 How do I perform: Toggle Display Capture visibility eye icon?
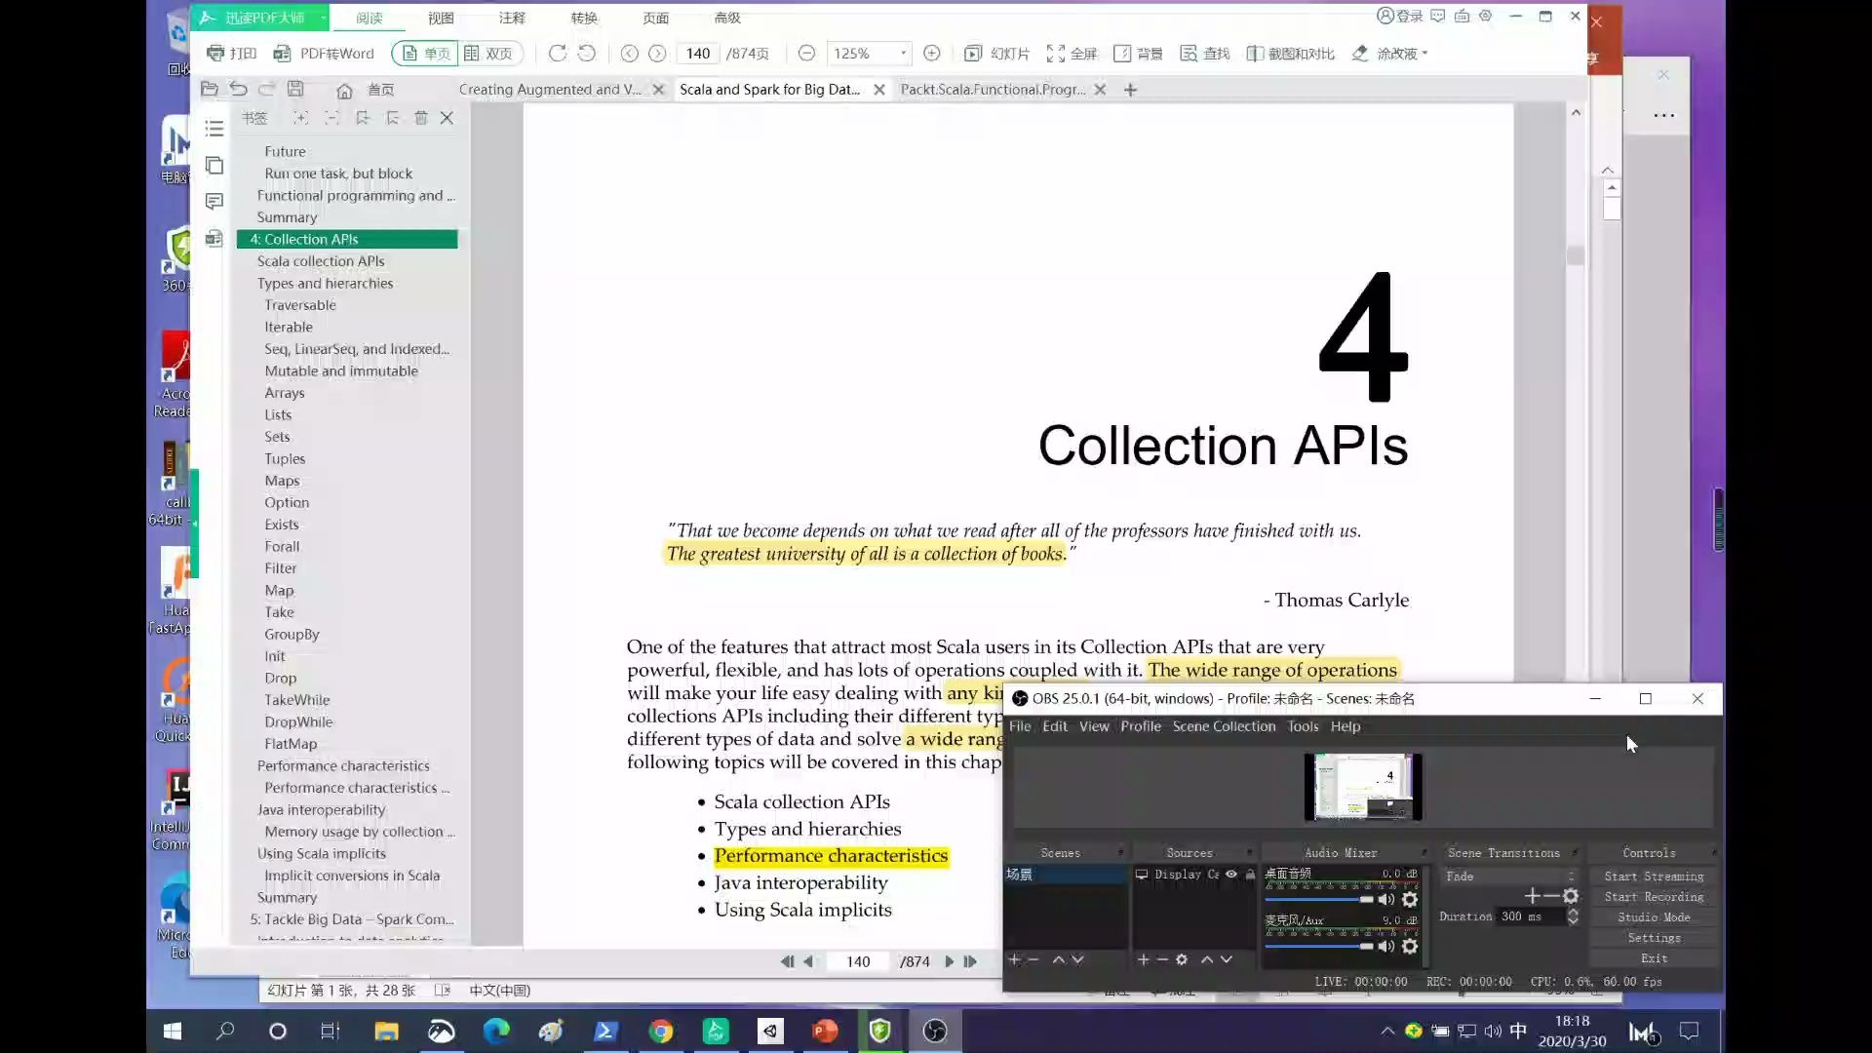click(1231, 875)
